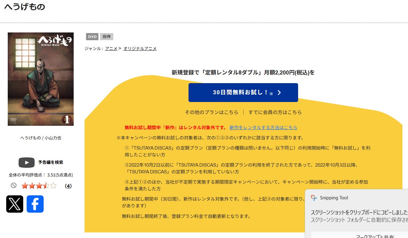
Task: Click the 新規登録で「定額レンタル8ダブル」 heading
Action: pos(243,73)
